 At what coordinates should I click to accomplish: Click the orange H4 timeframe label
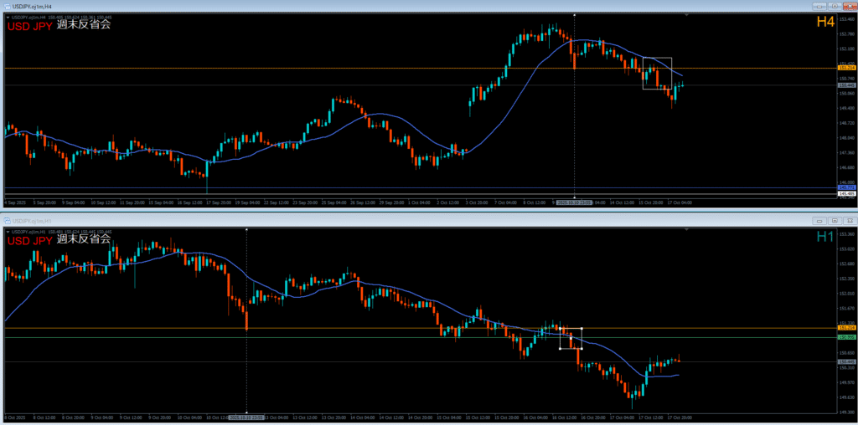(x=825, y=23)
